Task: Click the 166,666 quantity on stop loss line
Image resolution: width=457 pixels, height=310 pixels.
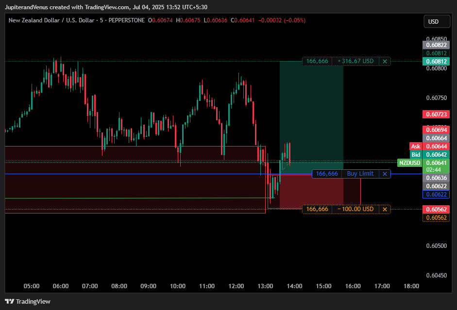Action: click(x=317, y=209)
